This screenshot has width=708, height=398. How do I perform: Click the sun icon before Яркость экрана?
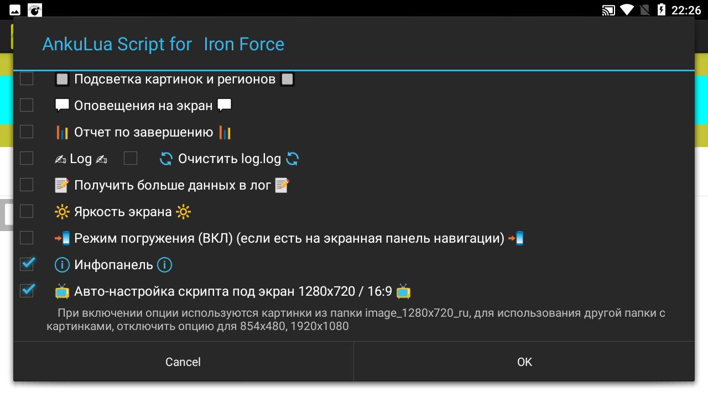[x=62, y=212]
